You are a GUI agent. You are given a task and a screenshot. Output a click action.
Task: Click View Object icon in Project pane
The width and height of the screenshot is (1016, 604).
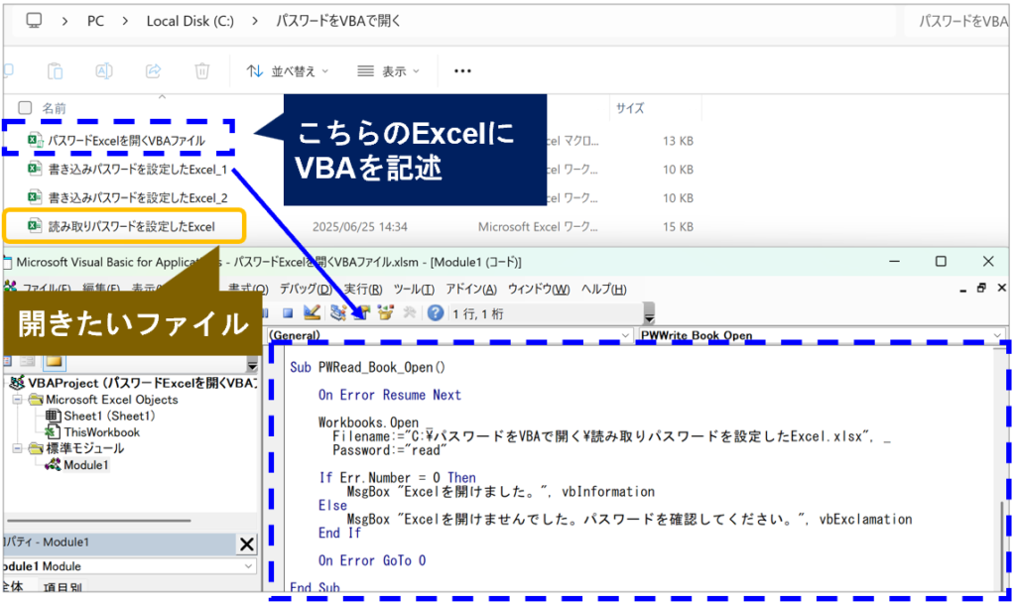point(27,361)
